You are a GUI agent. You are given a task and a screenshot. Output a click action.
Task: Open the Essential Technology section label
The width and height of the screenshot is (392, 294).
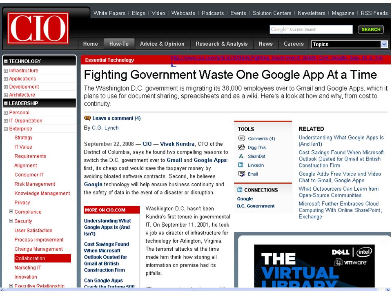(109, 60)
